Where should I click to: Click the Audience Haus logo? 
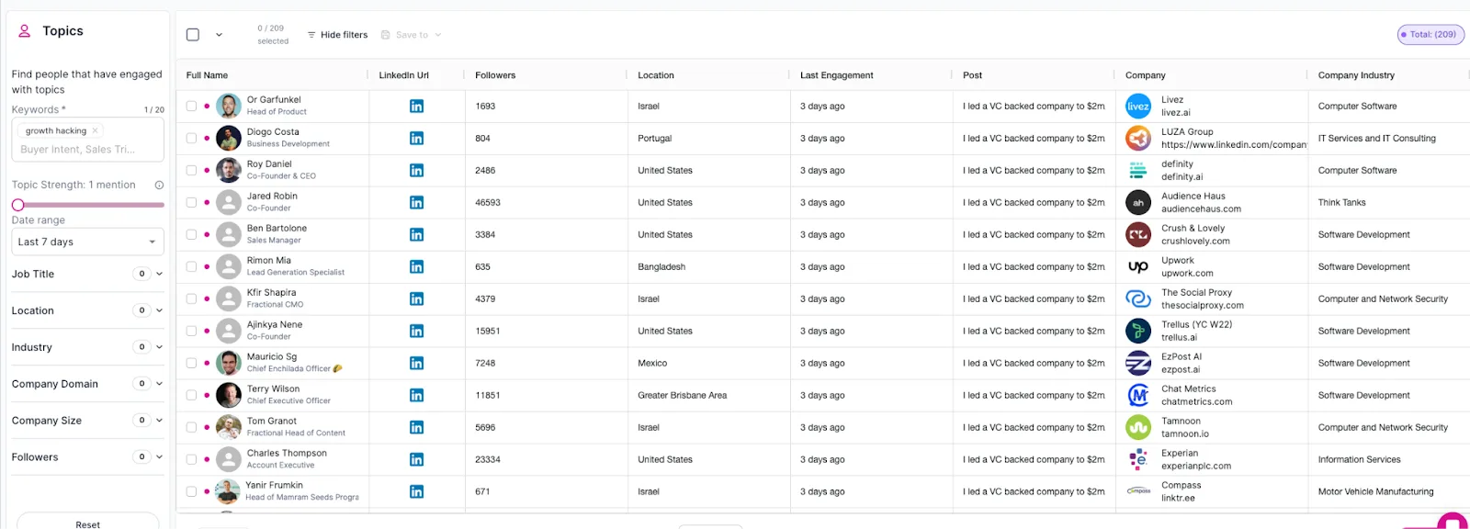click(1138, 203)
